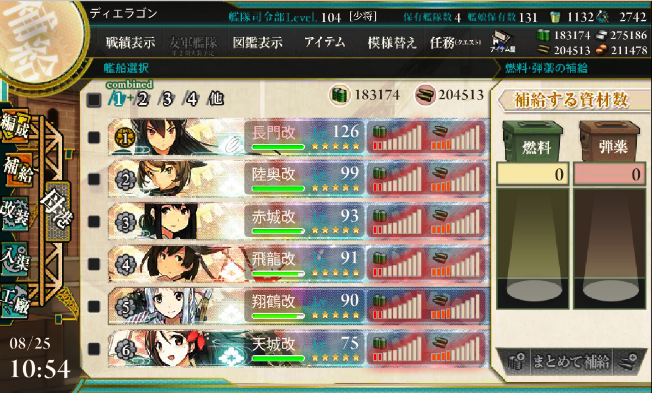The image size is (652, 393).
Task: Select the 翔鶴改 ship row
Action: point(298,306)
